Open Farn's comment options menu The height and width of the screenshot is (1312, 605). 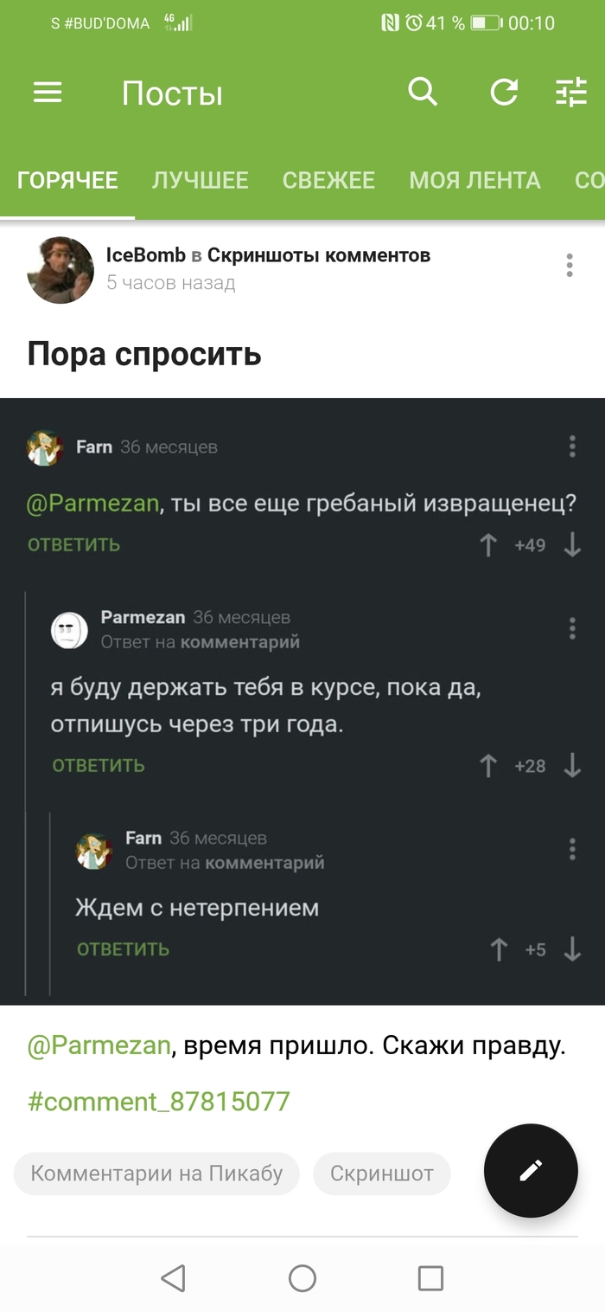[571, 446]
